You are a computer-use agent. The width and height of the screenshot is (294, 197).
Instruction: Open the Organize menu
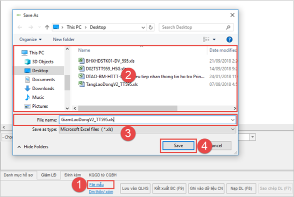(30, 40)
